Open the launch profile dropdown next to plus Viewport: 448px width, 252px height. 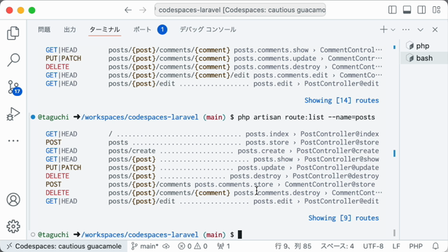[x=393, y=29]
